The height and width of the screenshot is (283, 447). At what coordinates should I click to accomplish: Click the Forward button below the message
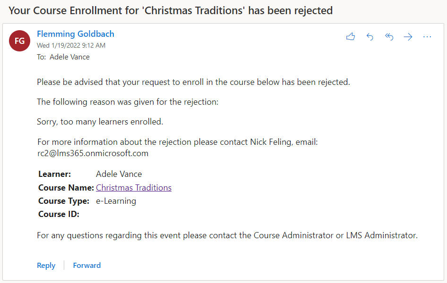pos(87,266)
